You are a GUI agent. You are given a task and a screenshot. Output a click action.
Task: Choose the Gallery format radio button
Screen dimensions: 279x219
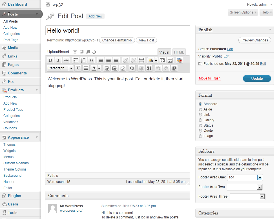pos(200,120)
